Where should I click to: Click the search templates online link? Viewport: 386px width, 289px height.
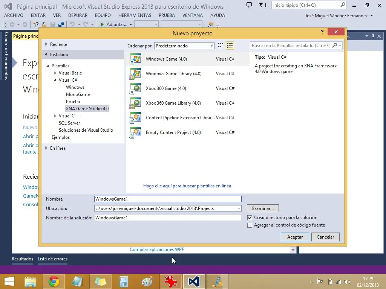(188, 186)
